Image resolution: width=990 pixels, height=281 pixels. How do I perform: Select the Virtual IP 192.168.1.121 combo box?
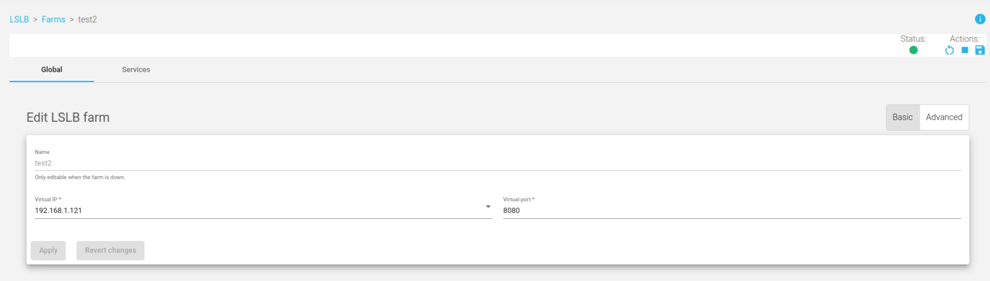pos(263,210)
